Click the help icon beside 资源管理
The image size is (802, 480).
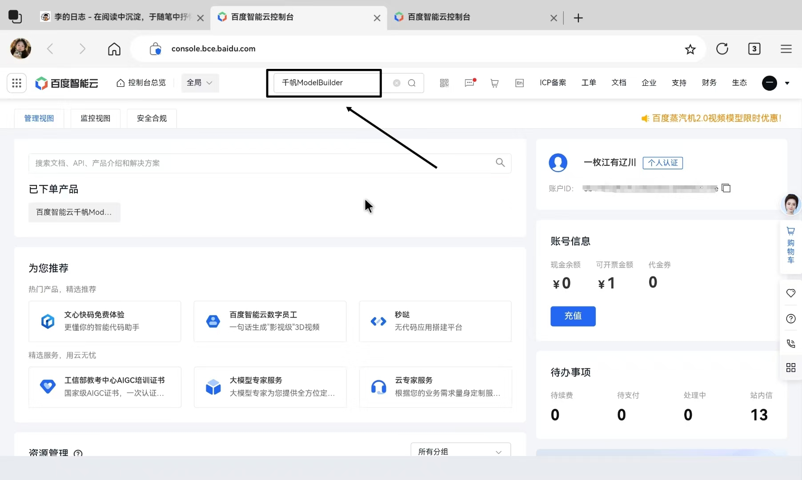(78, 453)
